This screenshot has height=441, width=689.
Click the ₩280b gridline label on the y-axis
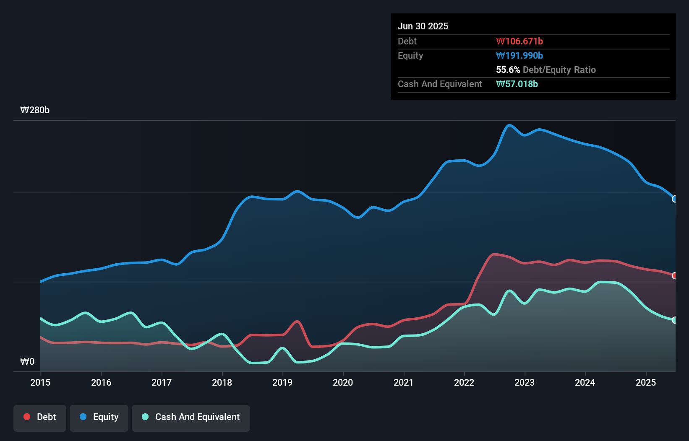pyautogui.click(x=35, y=110)
